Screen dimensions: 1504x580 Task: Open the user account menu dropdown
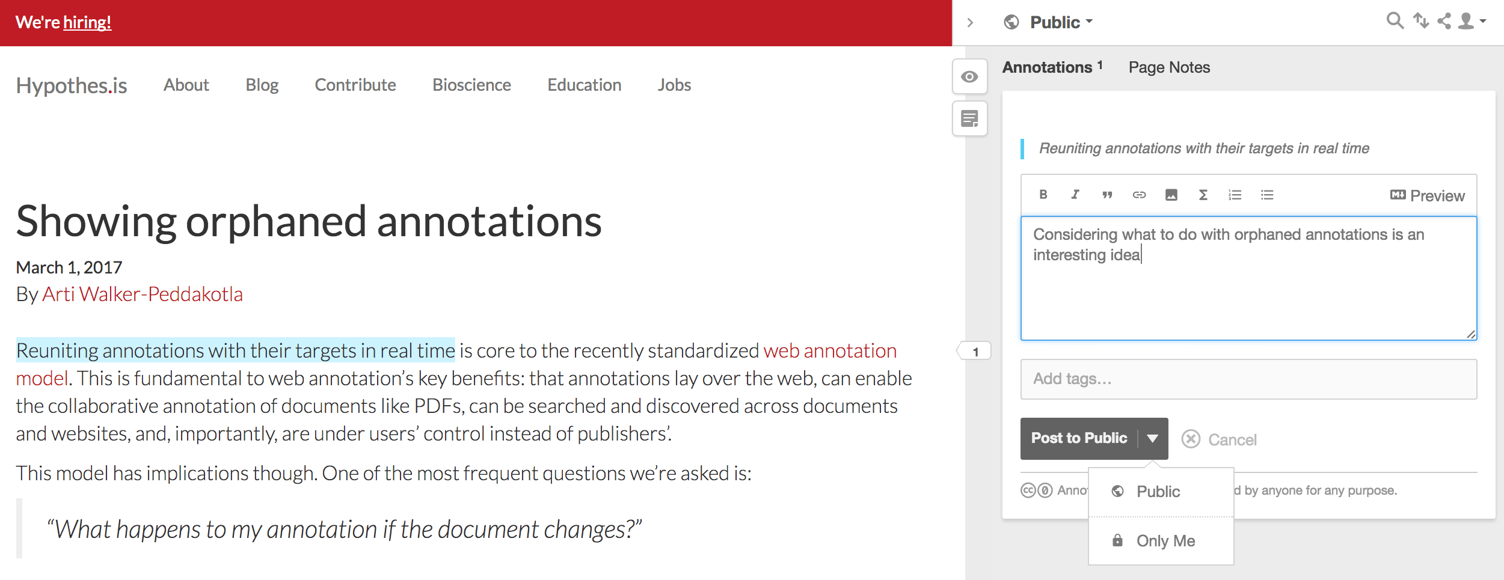pyautogui.click(x=1472, y=21)
